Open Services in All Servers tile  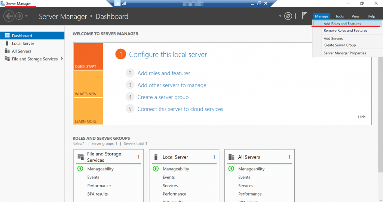tap(246, 186)
